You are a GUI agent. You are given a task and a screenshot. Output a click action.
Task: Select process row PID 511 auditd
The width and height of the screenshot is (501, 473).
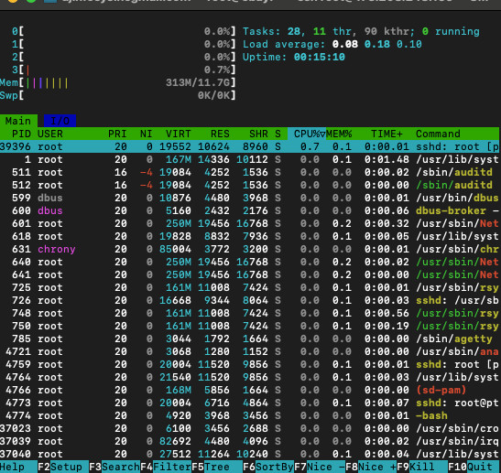tap(249, 172)
